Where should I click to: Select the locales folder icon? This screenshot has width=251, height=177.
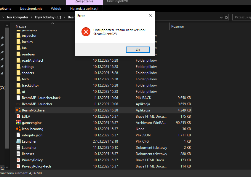pyautogui.click(x=18, y=42)
